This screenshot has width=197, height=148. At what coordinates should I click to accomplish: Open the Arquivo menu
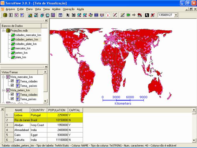coord(10,9)
